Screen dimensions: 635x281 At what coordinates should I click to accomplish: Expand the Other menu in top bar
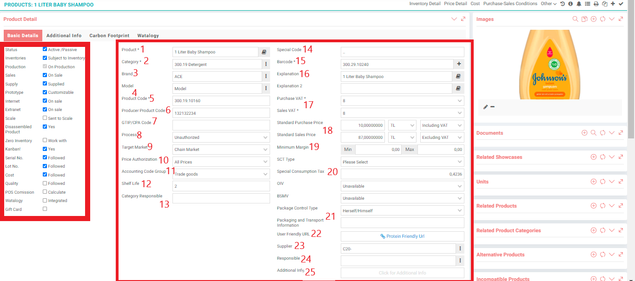tap(549, 4)
